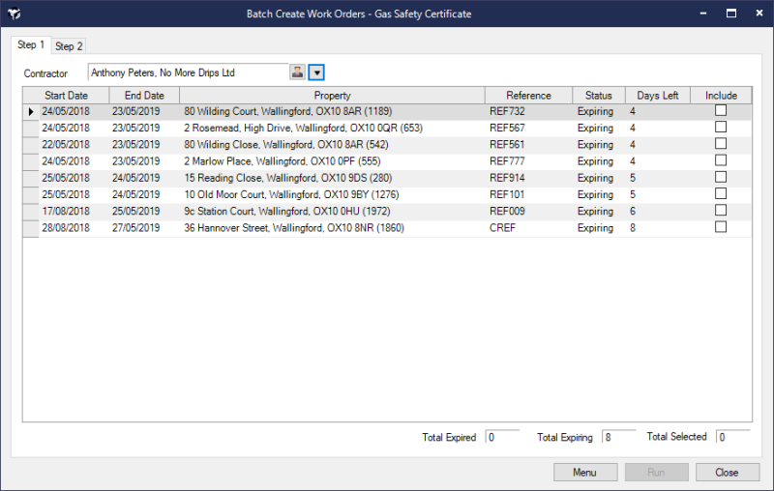Image resolution: width=774 pixels, height=491 pixels.
Task: Click the contractor person lookup icon
Action: pos(297,72)
